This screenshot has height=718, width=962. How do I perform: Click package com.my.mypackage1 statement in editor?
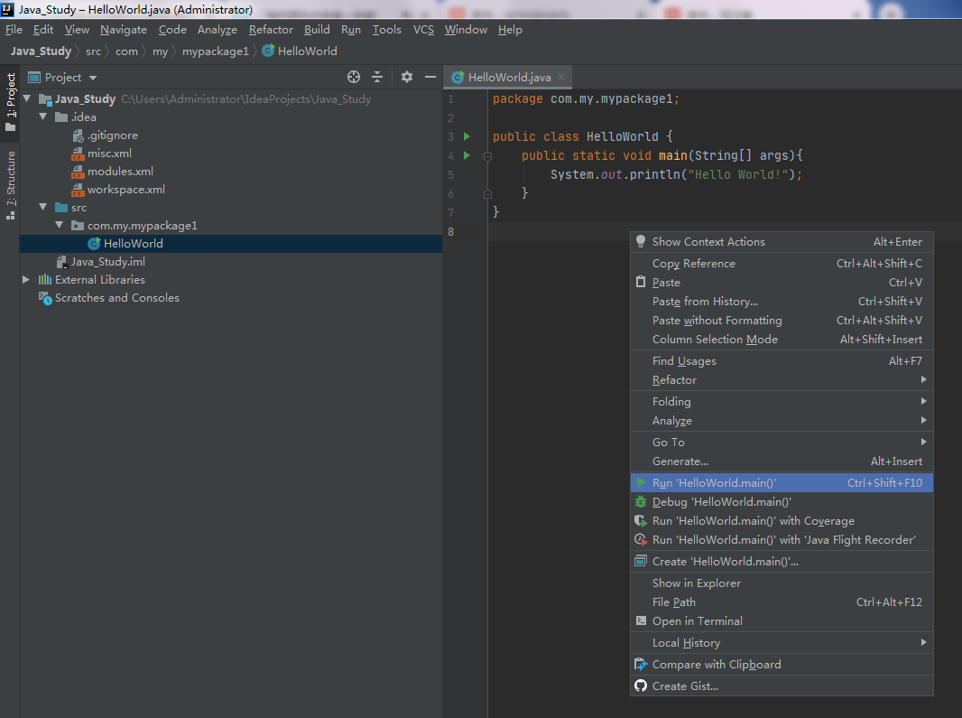point(586,98)
